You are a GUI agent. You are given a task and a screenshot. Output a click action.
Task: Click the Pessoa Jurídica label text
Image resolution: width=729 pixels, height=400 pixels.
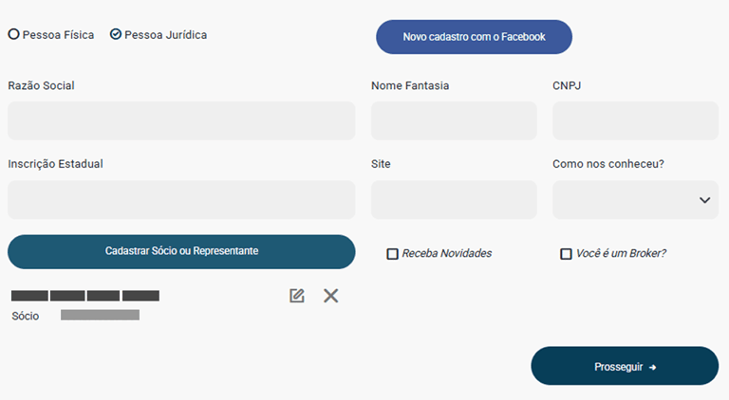click(165, 35)
